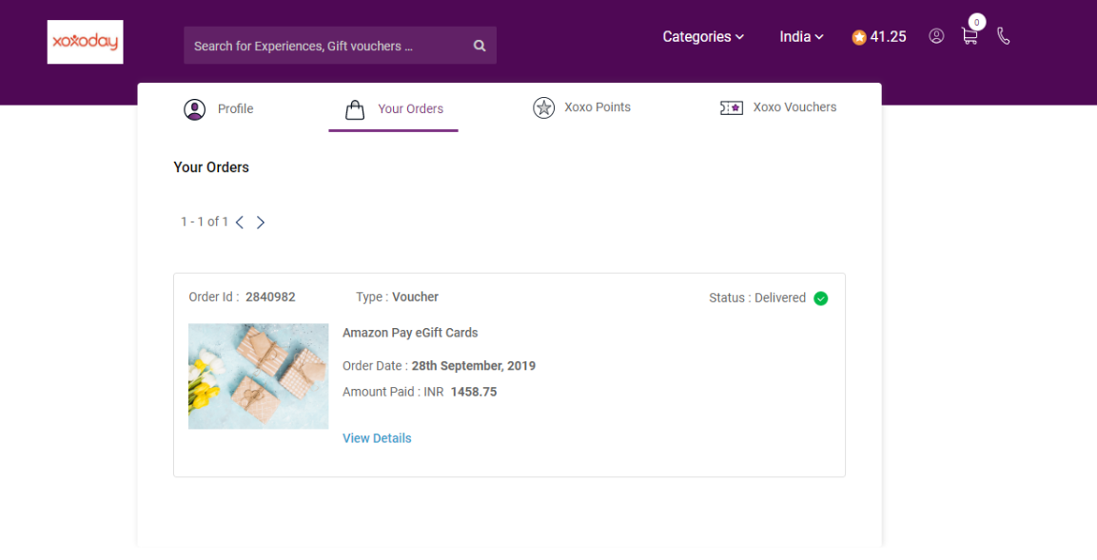Click the Xoxo Vouchers ticket icon
1097x560 pixels.
coord(731,107)
